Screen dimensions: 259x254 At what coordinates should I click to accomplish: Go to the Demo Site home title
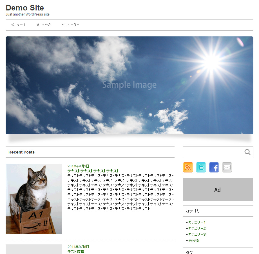(25, 8)
